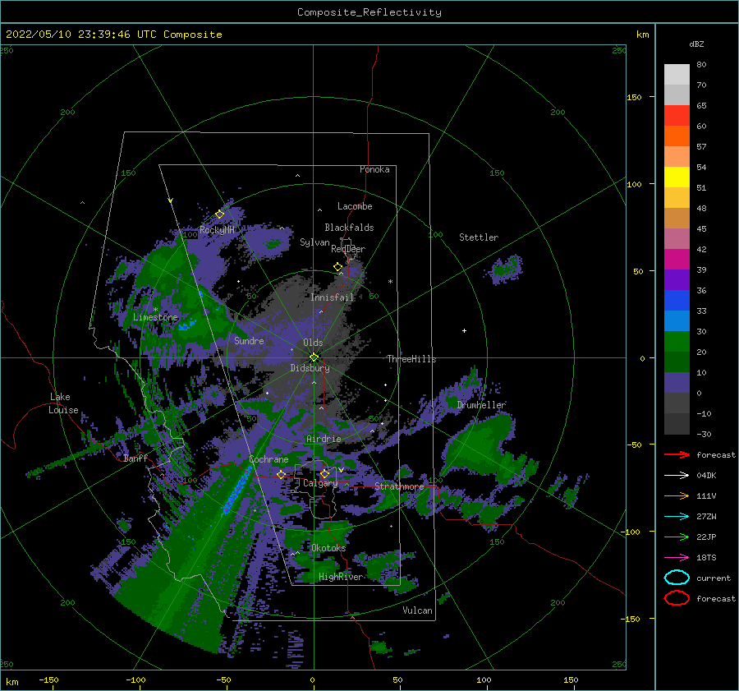Click the Okotoks town label
Screen dimensions: 739x691
328,547
